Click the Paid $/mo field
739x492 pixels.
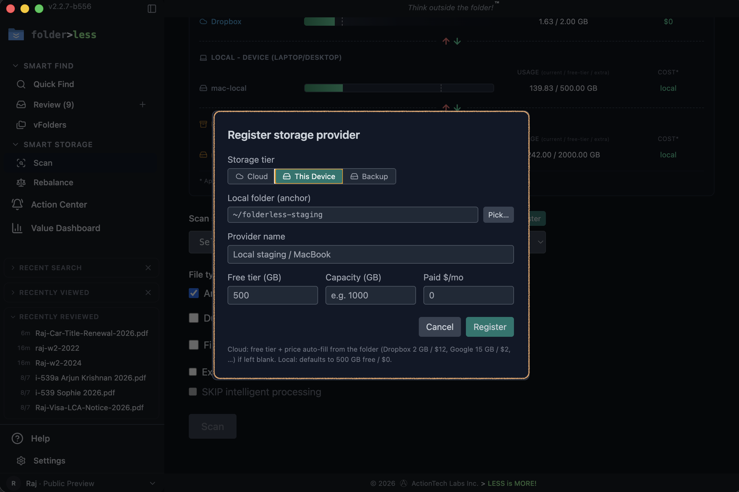pos(468,295)
